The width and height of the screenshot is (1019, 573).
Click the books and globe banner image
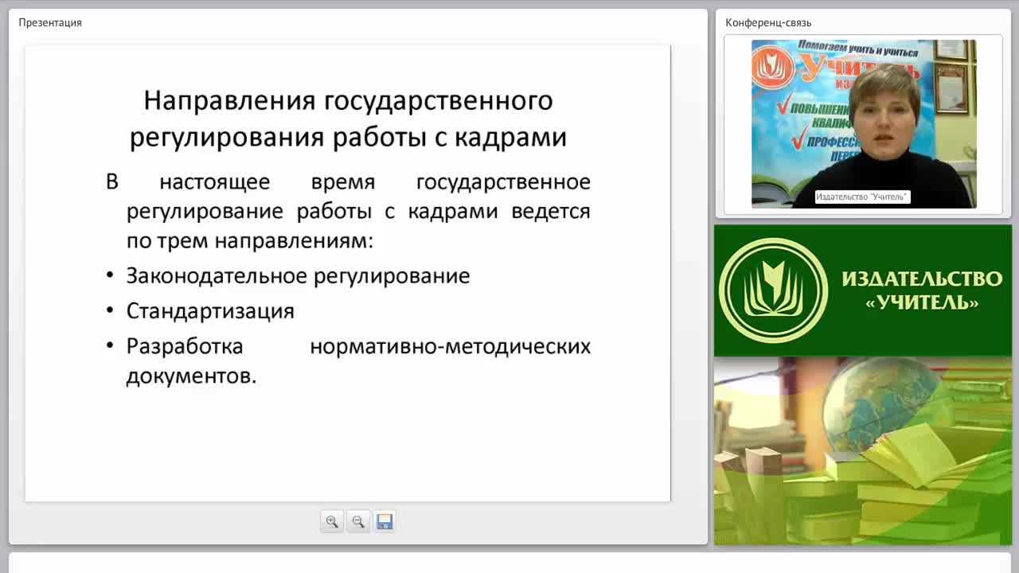[x=863, y=451]
